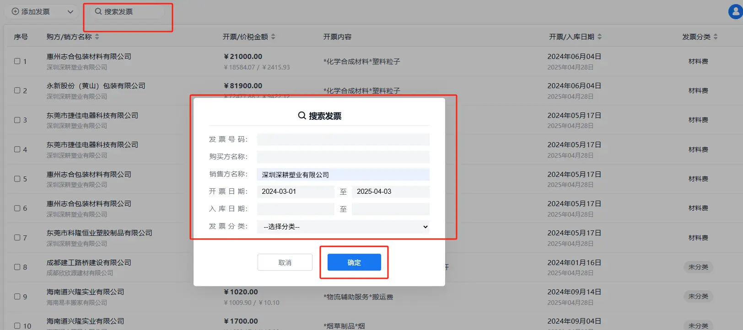Sort by 发票分类 arrows icon

click(716, 37)
